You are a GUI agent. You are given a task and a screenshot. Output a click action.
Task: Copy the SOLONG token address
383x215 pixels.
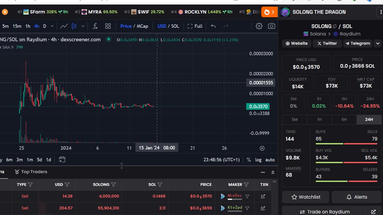334,26
